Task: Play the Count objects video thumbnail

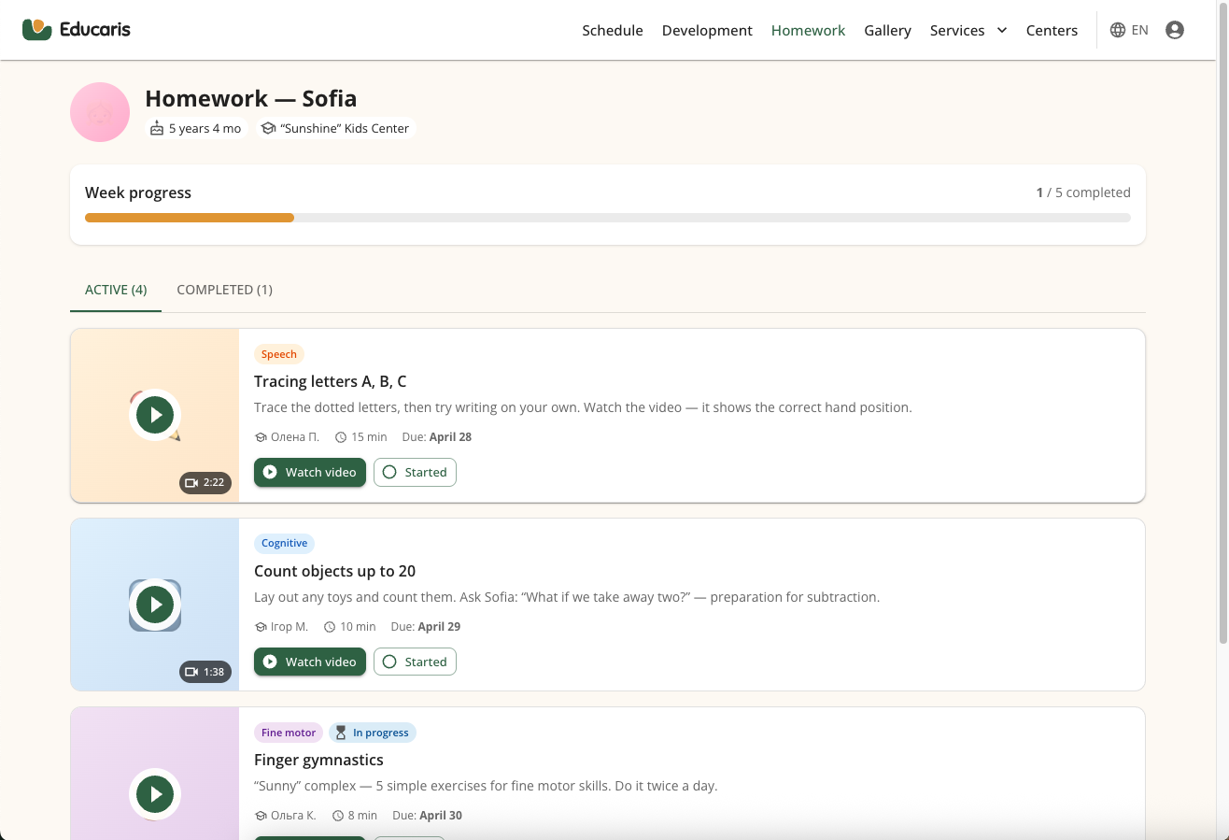Action: 155,605
